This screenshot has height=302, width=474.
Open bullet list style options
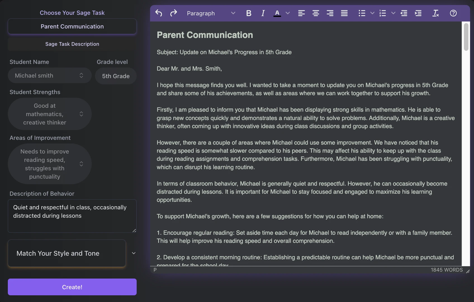point(372,13)
